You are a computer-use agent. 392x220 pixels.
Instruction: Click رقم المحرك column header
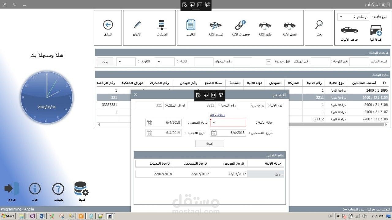click(x=159, y=83)
